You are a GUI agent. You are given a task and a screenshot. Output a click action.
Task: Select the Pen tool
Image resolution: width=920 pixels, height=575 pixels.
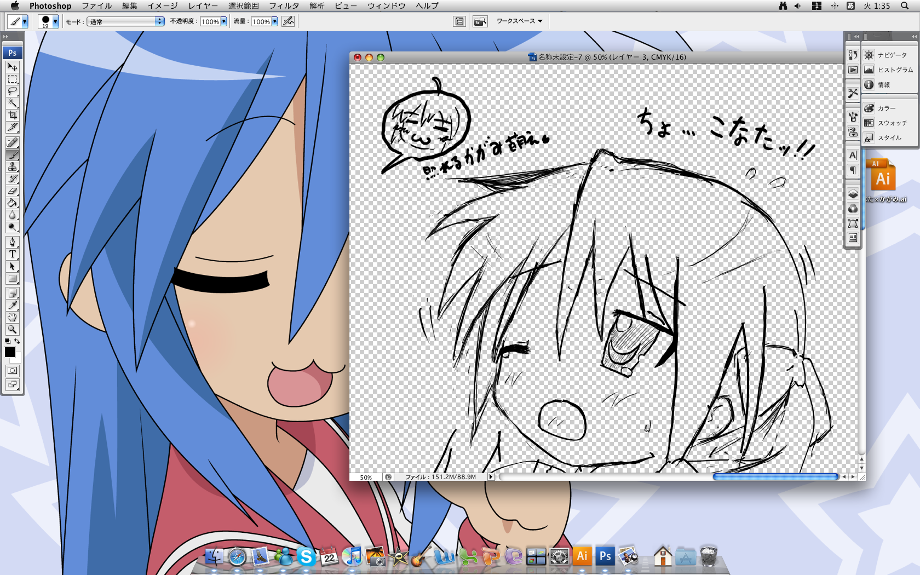click(x=13, y=242)
